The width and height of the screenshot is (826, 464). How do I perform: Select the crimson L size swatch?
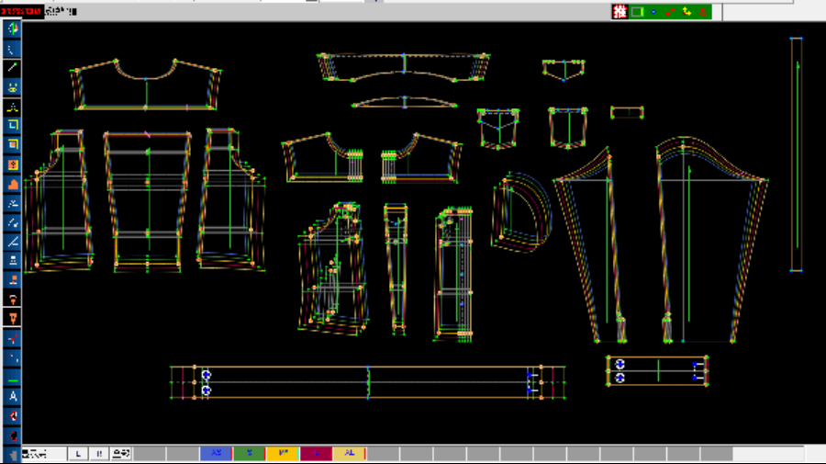click(316, 453)
